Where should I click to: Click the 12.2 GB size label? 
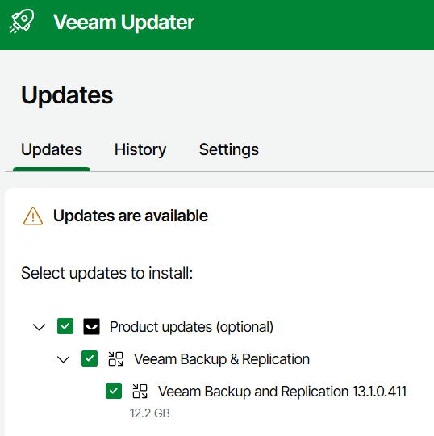pos(149,413)
